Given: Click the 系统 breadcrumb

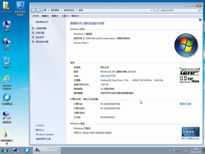Looking at the screenshot, I should pyautogui.click(x=81, y=10).
